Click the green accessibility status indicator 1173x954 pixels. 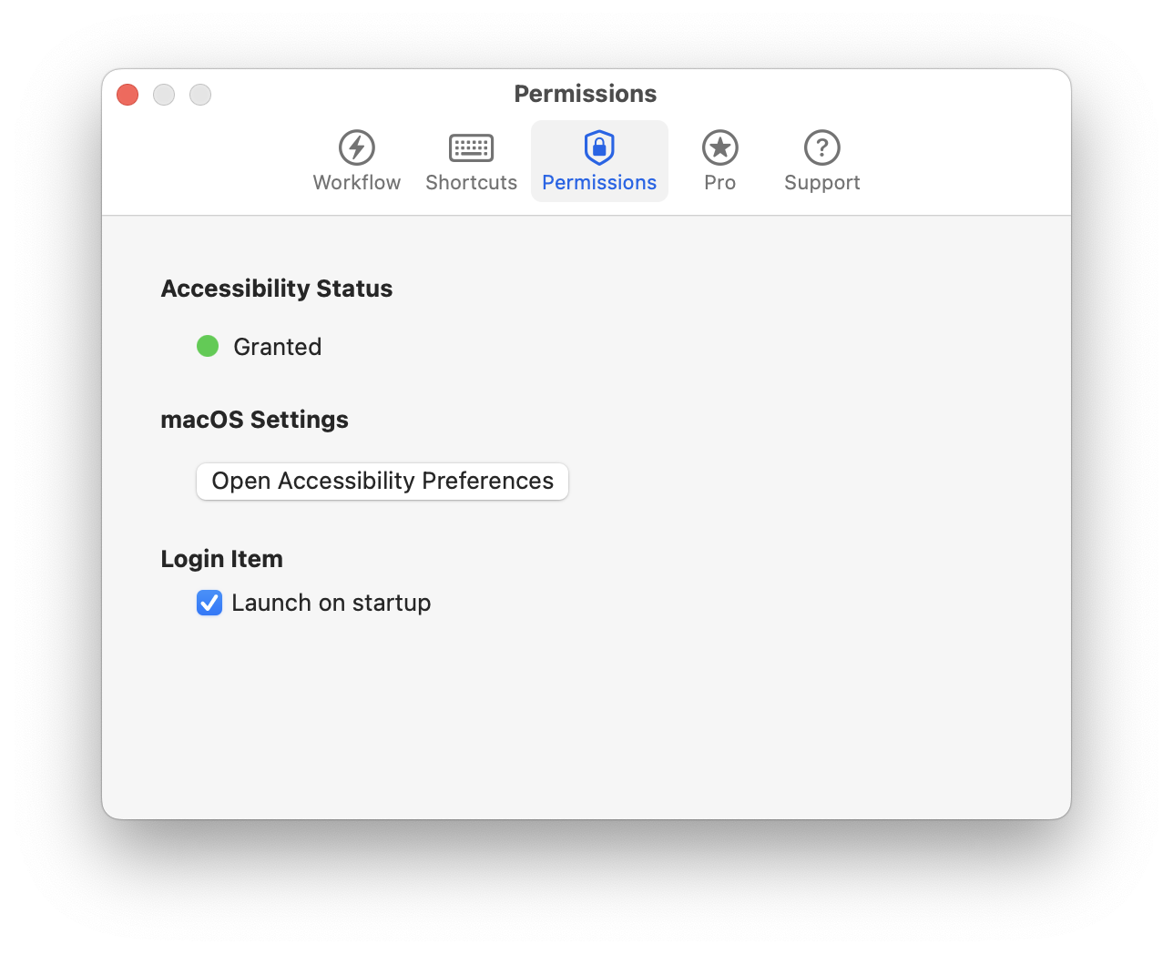pyautogui.click(x=208, y=346)
